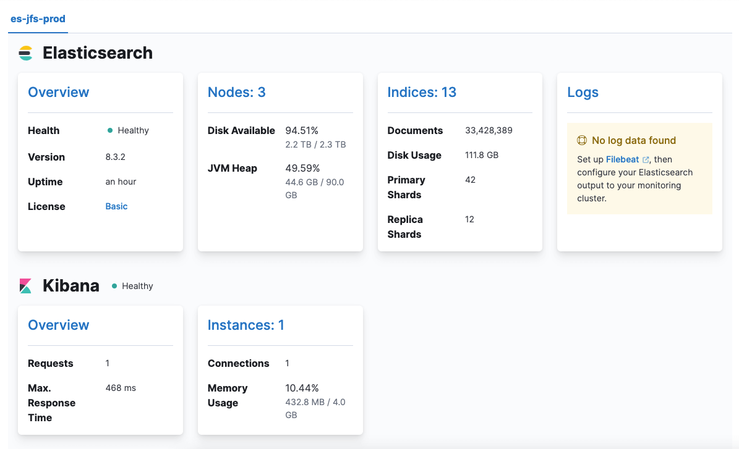Click the 2.2 TB / 2.3 TB disk text
Screen dimensions: 739x449
click(x=316, y=145)
